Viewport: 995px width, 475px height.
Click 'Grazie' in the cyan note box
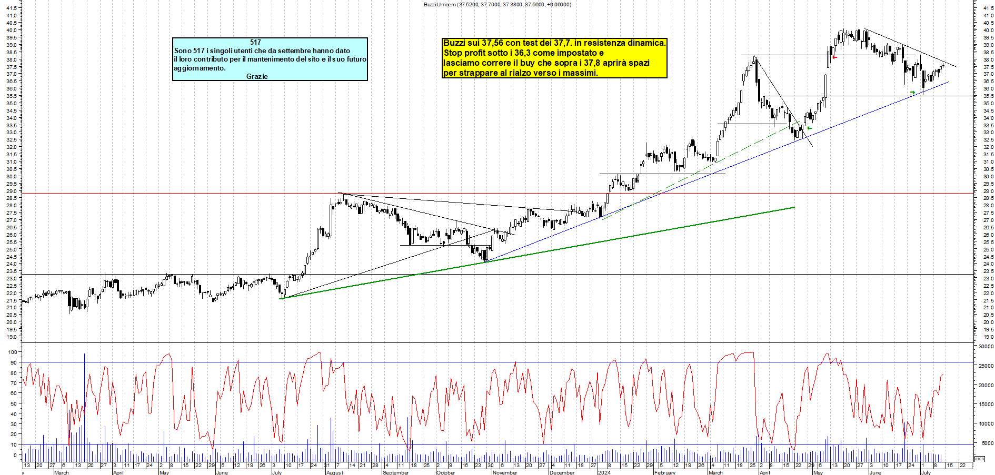point(257,76)
